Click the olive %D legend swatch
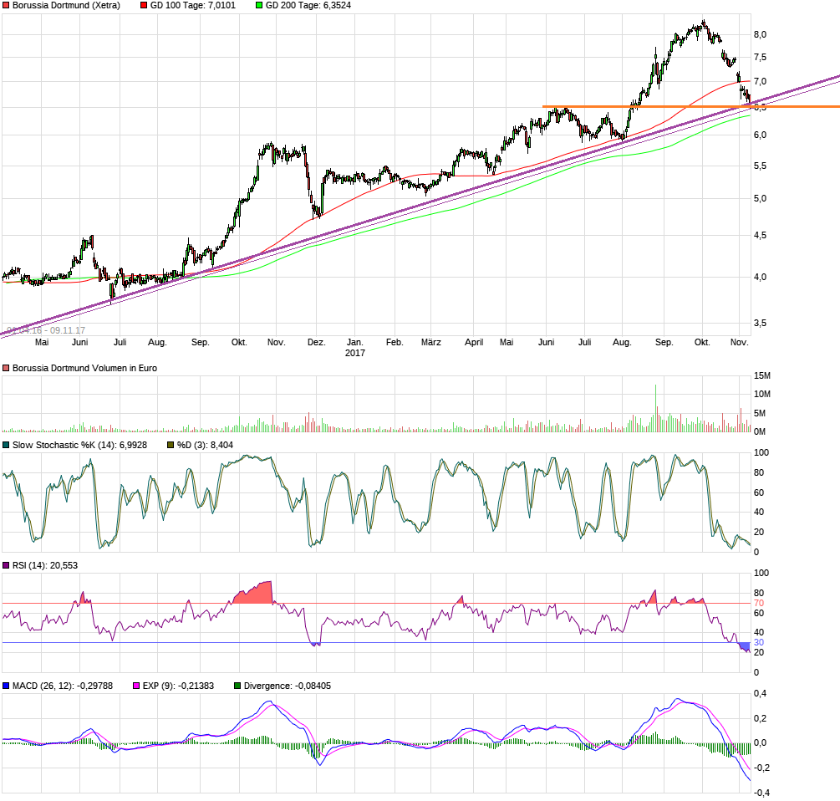Viewport: 840px width, 801px height. click(171, 446)
